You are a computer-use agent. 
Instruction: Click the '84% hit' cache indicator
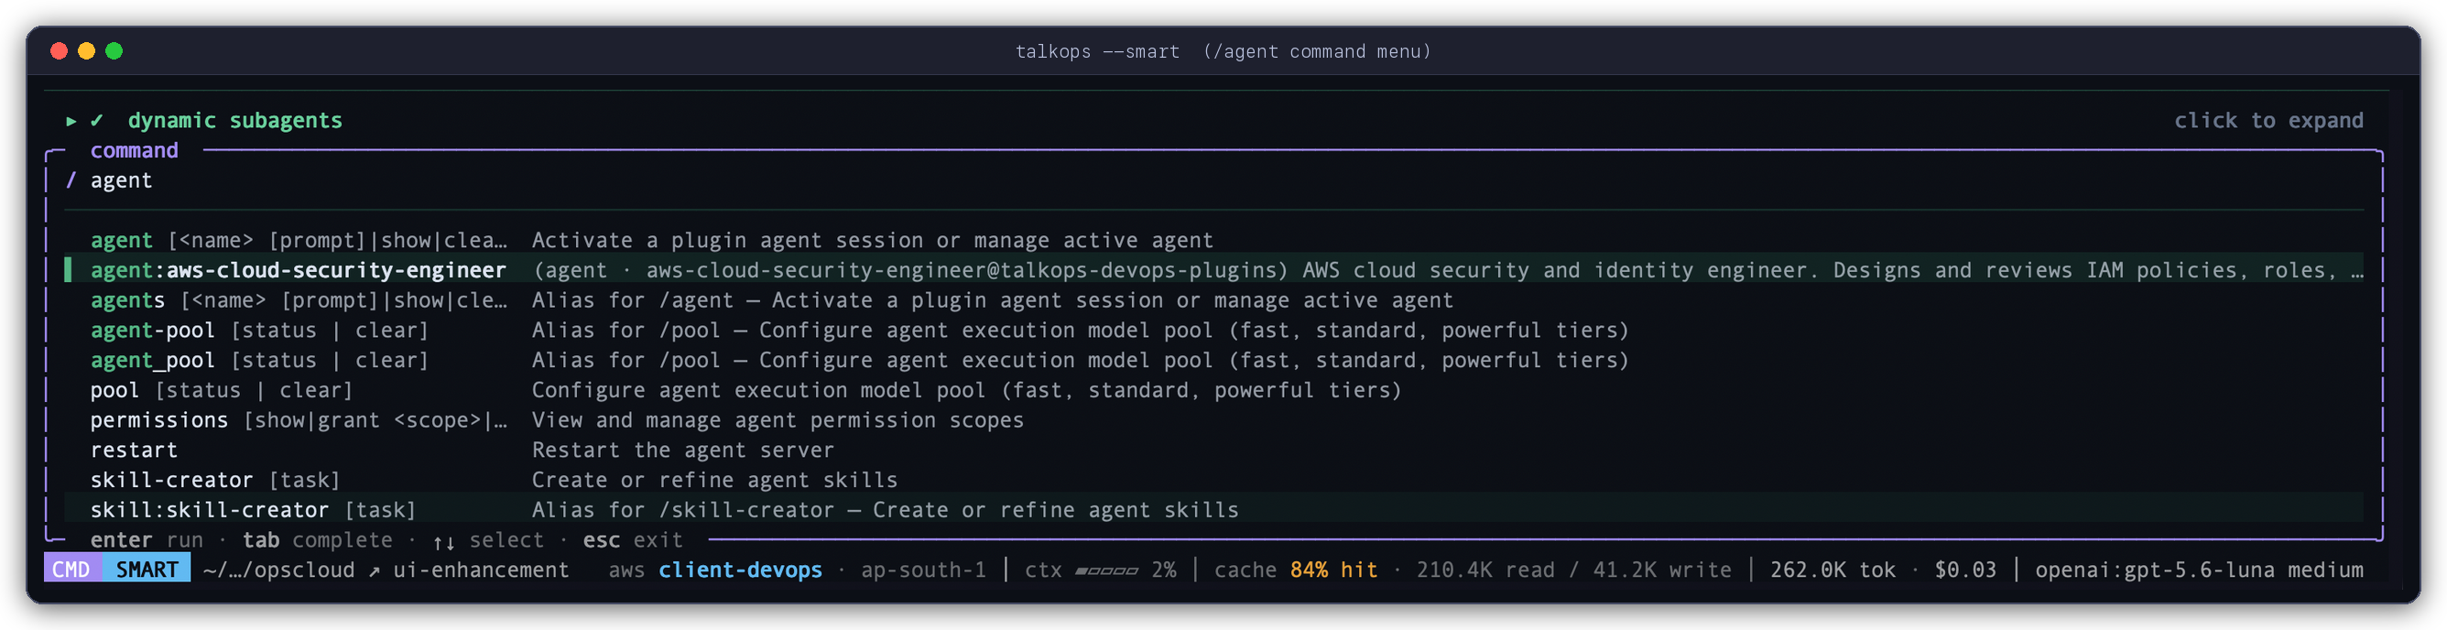[x=1333, y=570]
